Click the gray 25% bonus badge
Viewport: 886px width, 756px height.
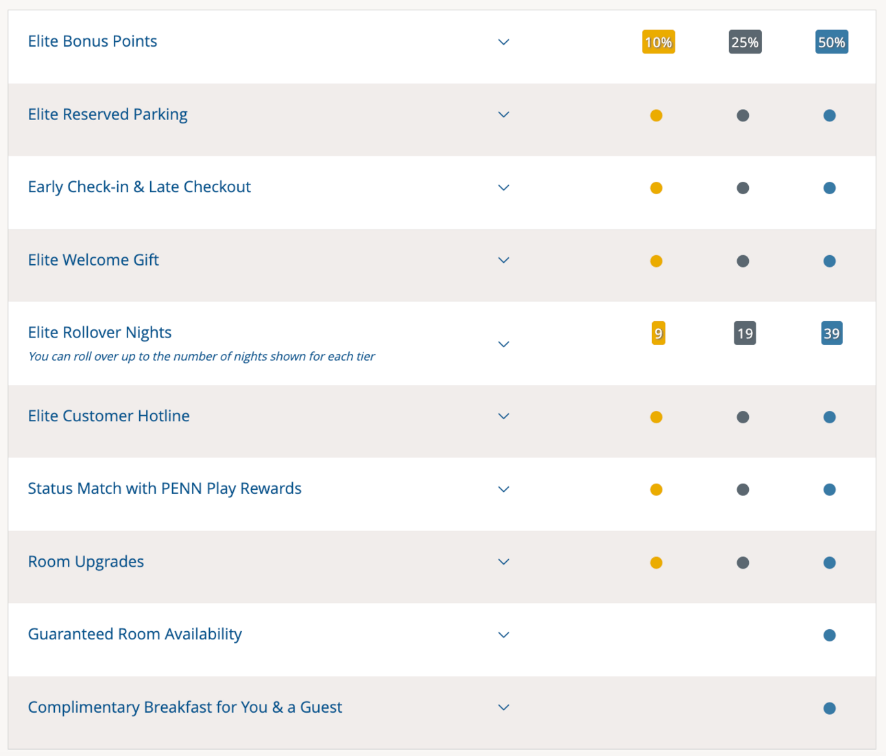pyautogui.click(x=745, y=42)
